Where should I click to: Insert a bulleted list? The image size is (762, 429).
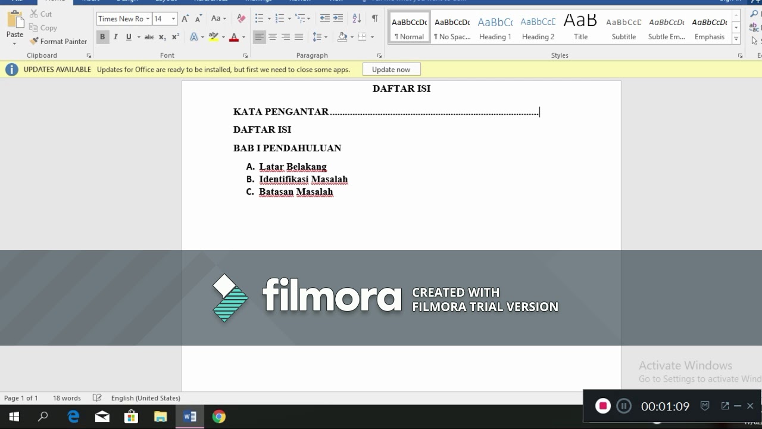[x=259, y=19]
